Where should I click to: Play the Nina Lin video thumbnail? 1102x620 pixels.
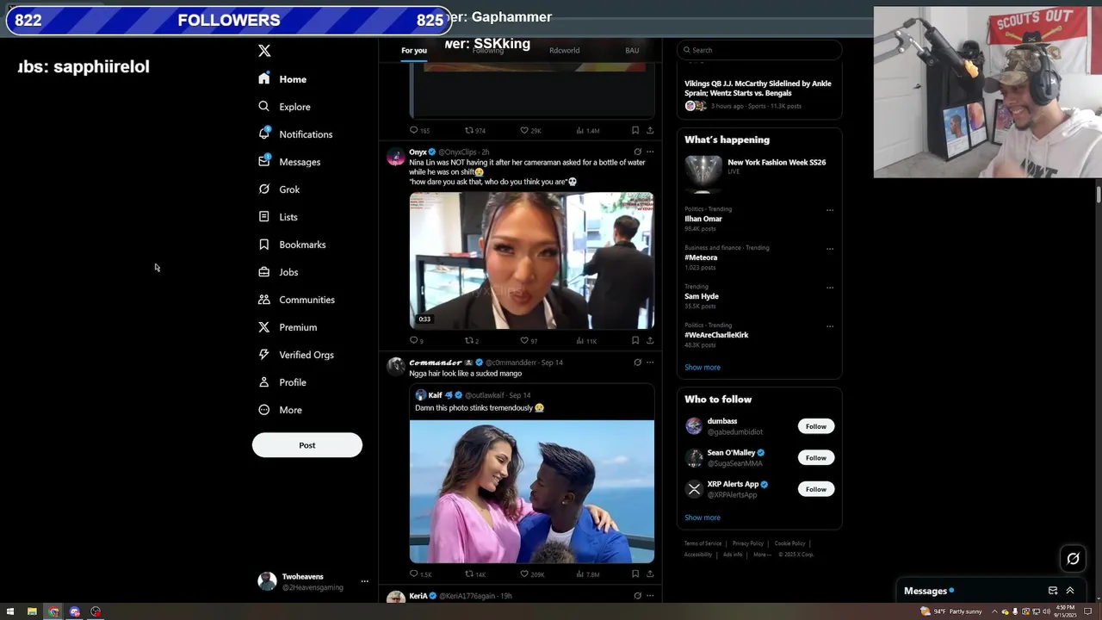[x=532, y=260]
